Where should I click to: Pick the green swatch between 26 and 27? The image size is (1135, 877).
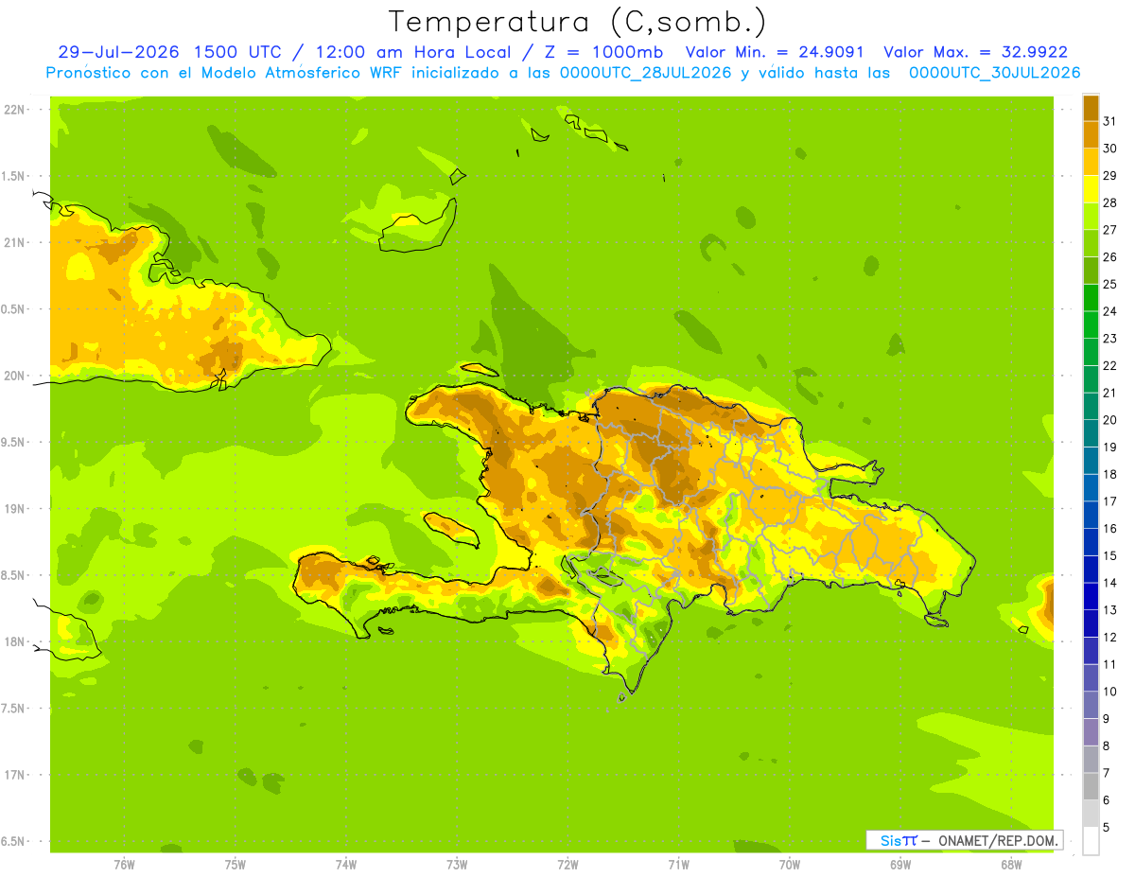[x=1091, y=243]
